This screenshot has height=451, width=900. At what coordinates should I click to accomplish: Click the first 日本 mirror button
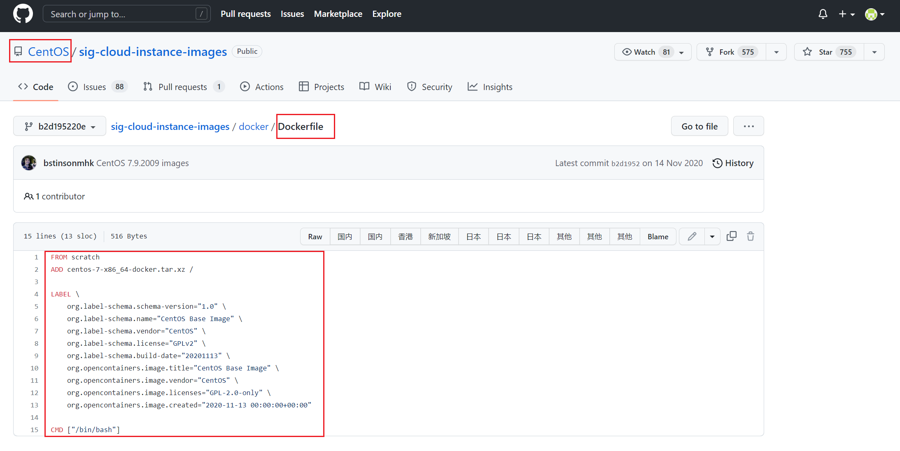473,236
